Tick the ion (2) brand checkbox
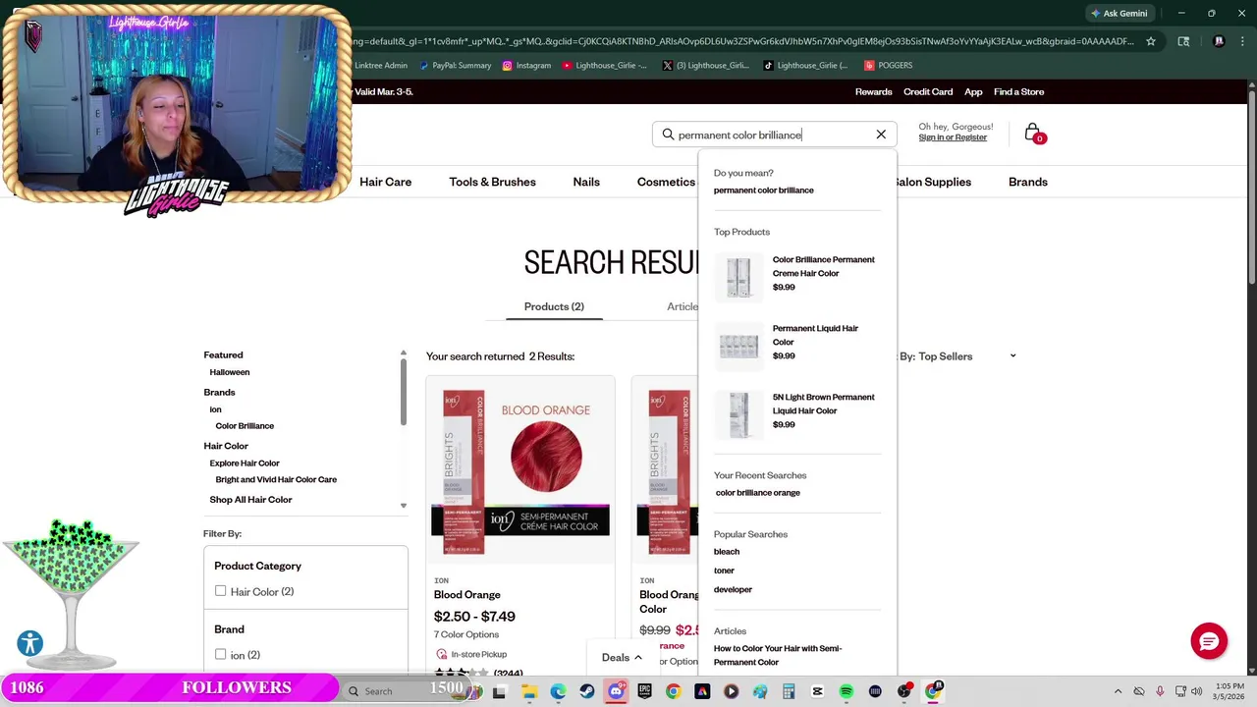 click(x=220, y=654)
